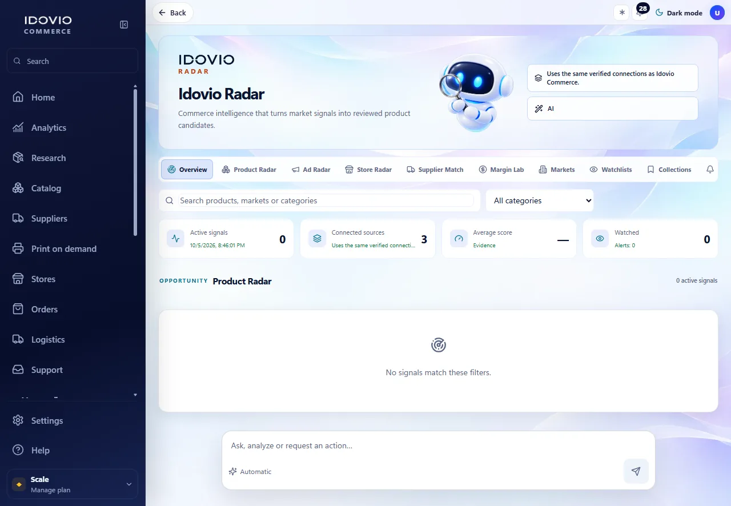Switch to the Store Radar tab
Screen dimensions: 731x506
pos(368,170)
